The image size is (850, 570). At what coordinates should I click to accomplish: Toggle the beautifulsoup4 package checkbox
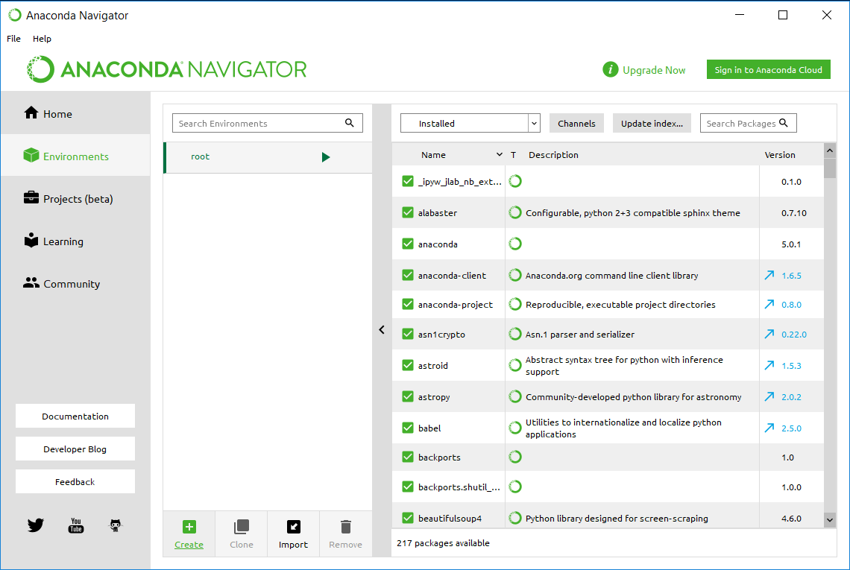tap(408, 518)
